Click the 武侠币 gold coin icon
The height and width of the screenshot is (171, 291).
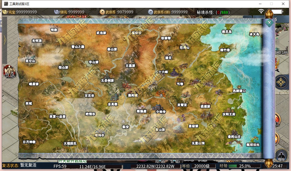[x=102, y=12]
